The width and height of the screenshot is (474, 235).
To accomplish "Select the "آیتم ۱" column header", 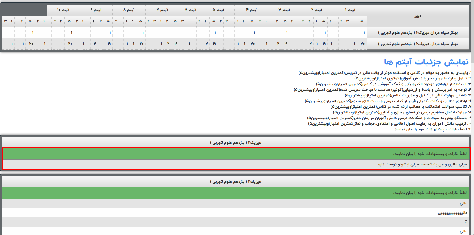I will click(350, 10).
